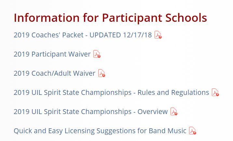Screen dimensions: 233x141
Task: Click the UPDATED 12/17/18 text
Action: point(121,35)
